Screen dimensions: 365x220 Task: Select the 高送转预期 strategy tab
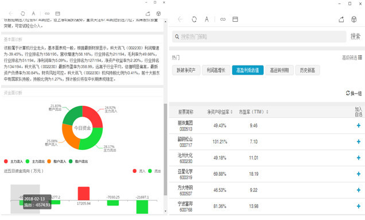pos(279,70)
